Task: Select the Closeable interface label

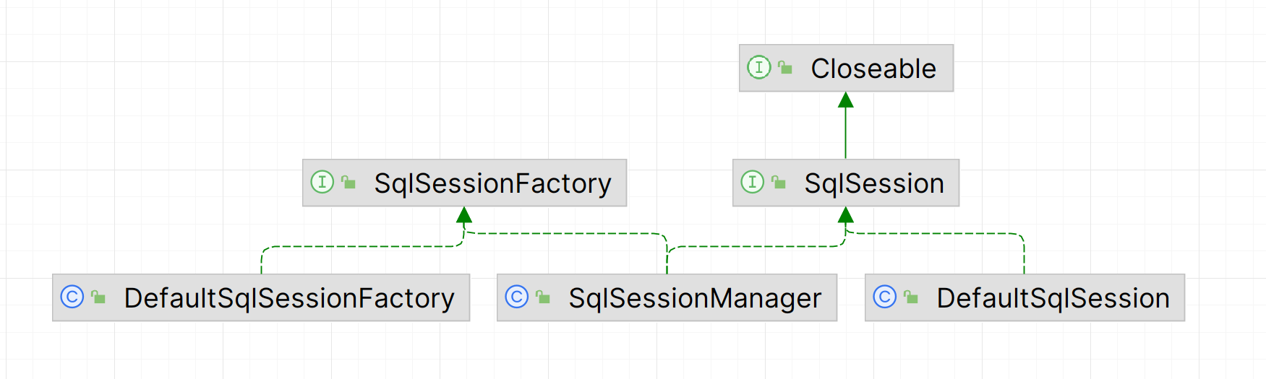Action: click(x=873, y=69)
